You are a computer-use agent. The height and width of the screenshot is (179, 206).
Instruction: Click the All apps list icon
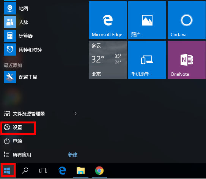[x=6, y=155]
